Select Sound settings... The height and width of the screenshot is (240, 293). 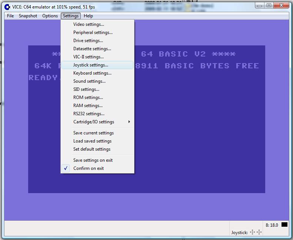pyautogui.click(x=97, y=81)
